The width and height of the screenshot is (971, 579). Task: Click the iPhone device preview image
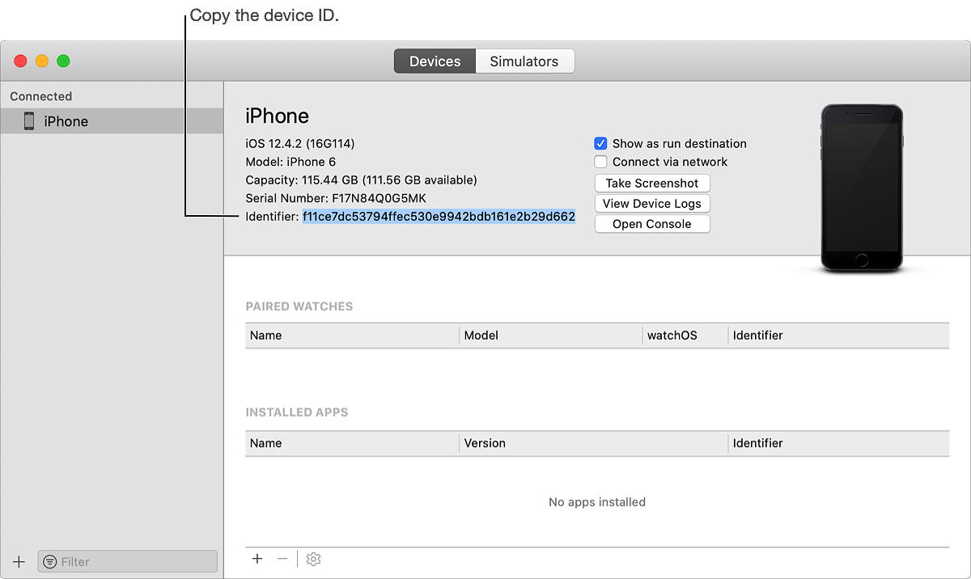click(x=861, y=188)
